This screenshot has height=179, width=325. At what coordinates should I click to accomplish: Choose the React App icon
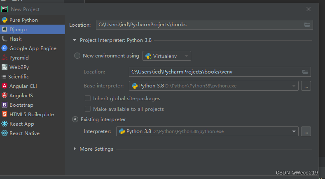tap(5, 124)
